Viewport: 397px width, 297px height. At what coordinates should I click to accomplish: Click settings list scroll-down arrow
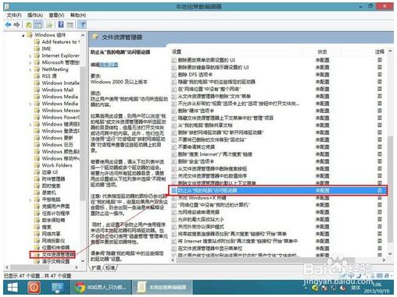click(x=390, y=253)
